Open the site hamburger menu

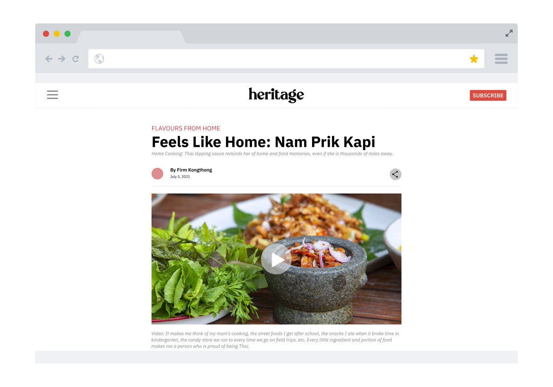pyautogui.click(x=53, y=95)
